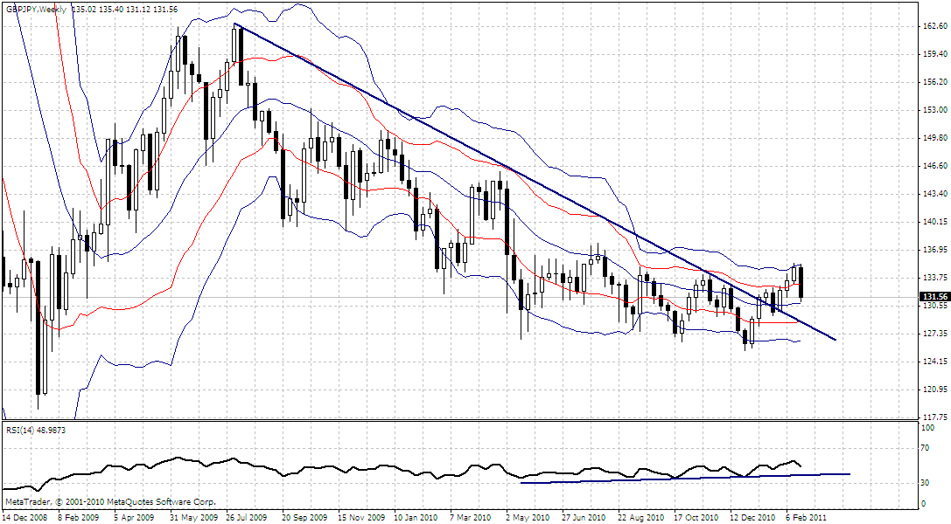Click the 15 Nov 2009 date label
The image size is (951, 524).
361,517
